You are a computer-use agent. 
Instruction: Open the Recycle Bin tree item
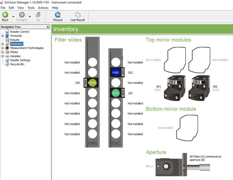(17, 64)
